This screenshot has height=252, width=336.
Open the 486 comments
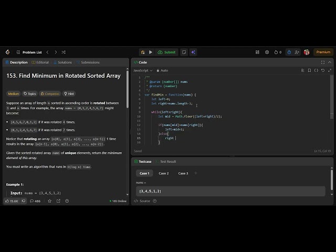coord(35,201)
